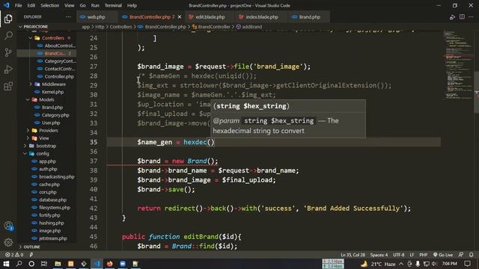Switch to the index.blade.php tab
This screenshot has width=479, height=269.
(x=262, y=16)
